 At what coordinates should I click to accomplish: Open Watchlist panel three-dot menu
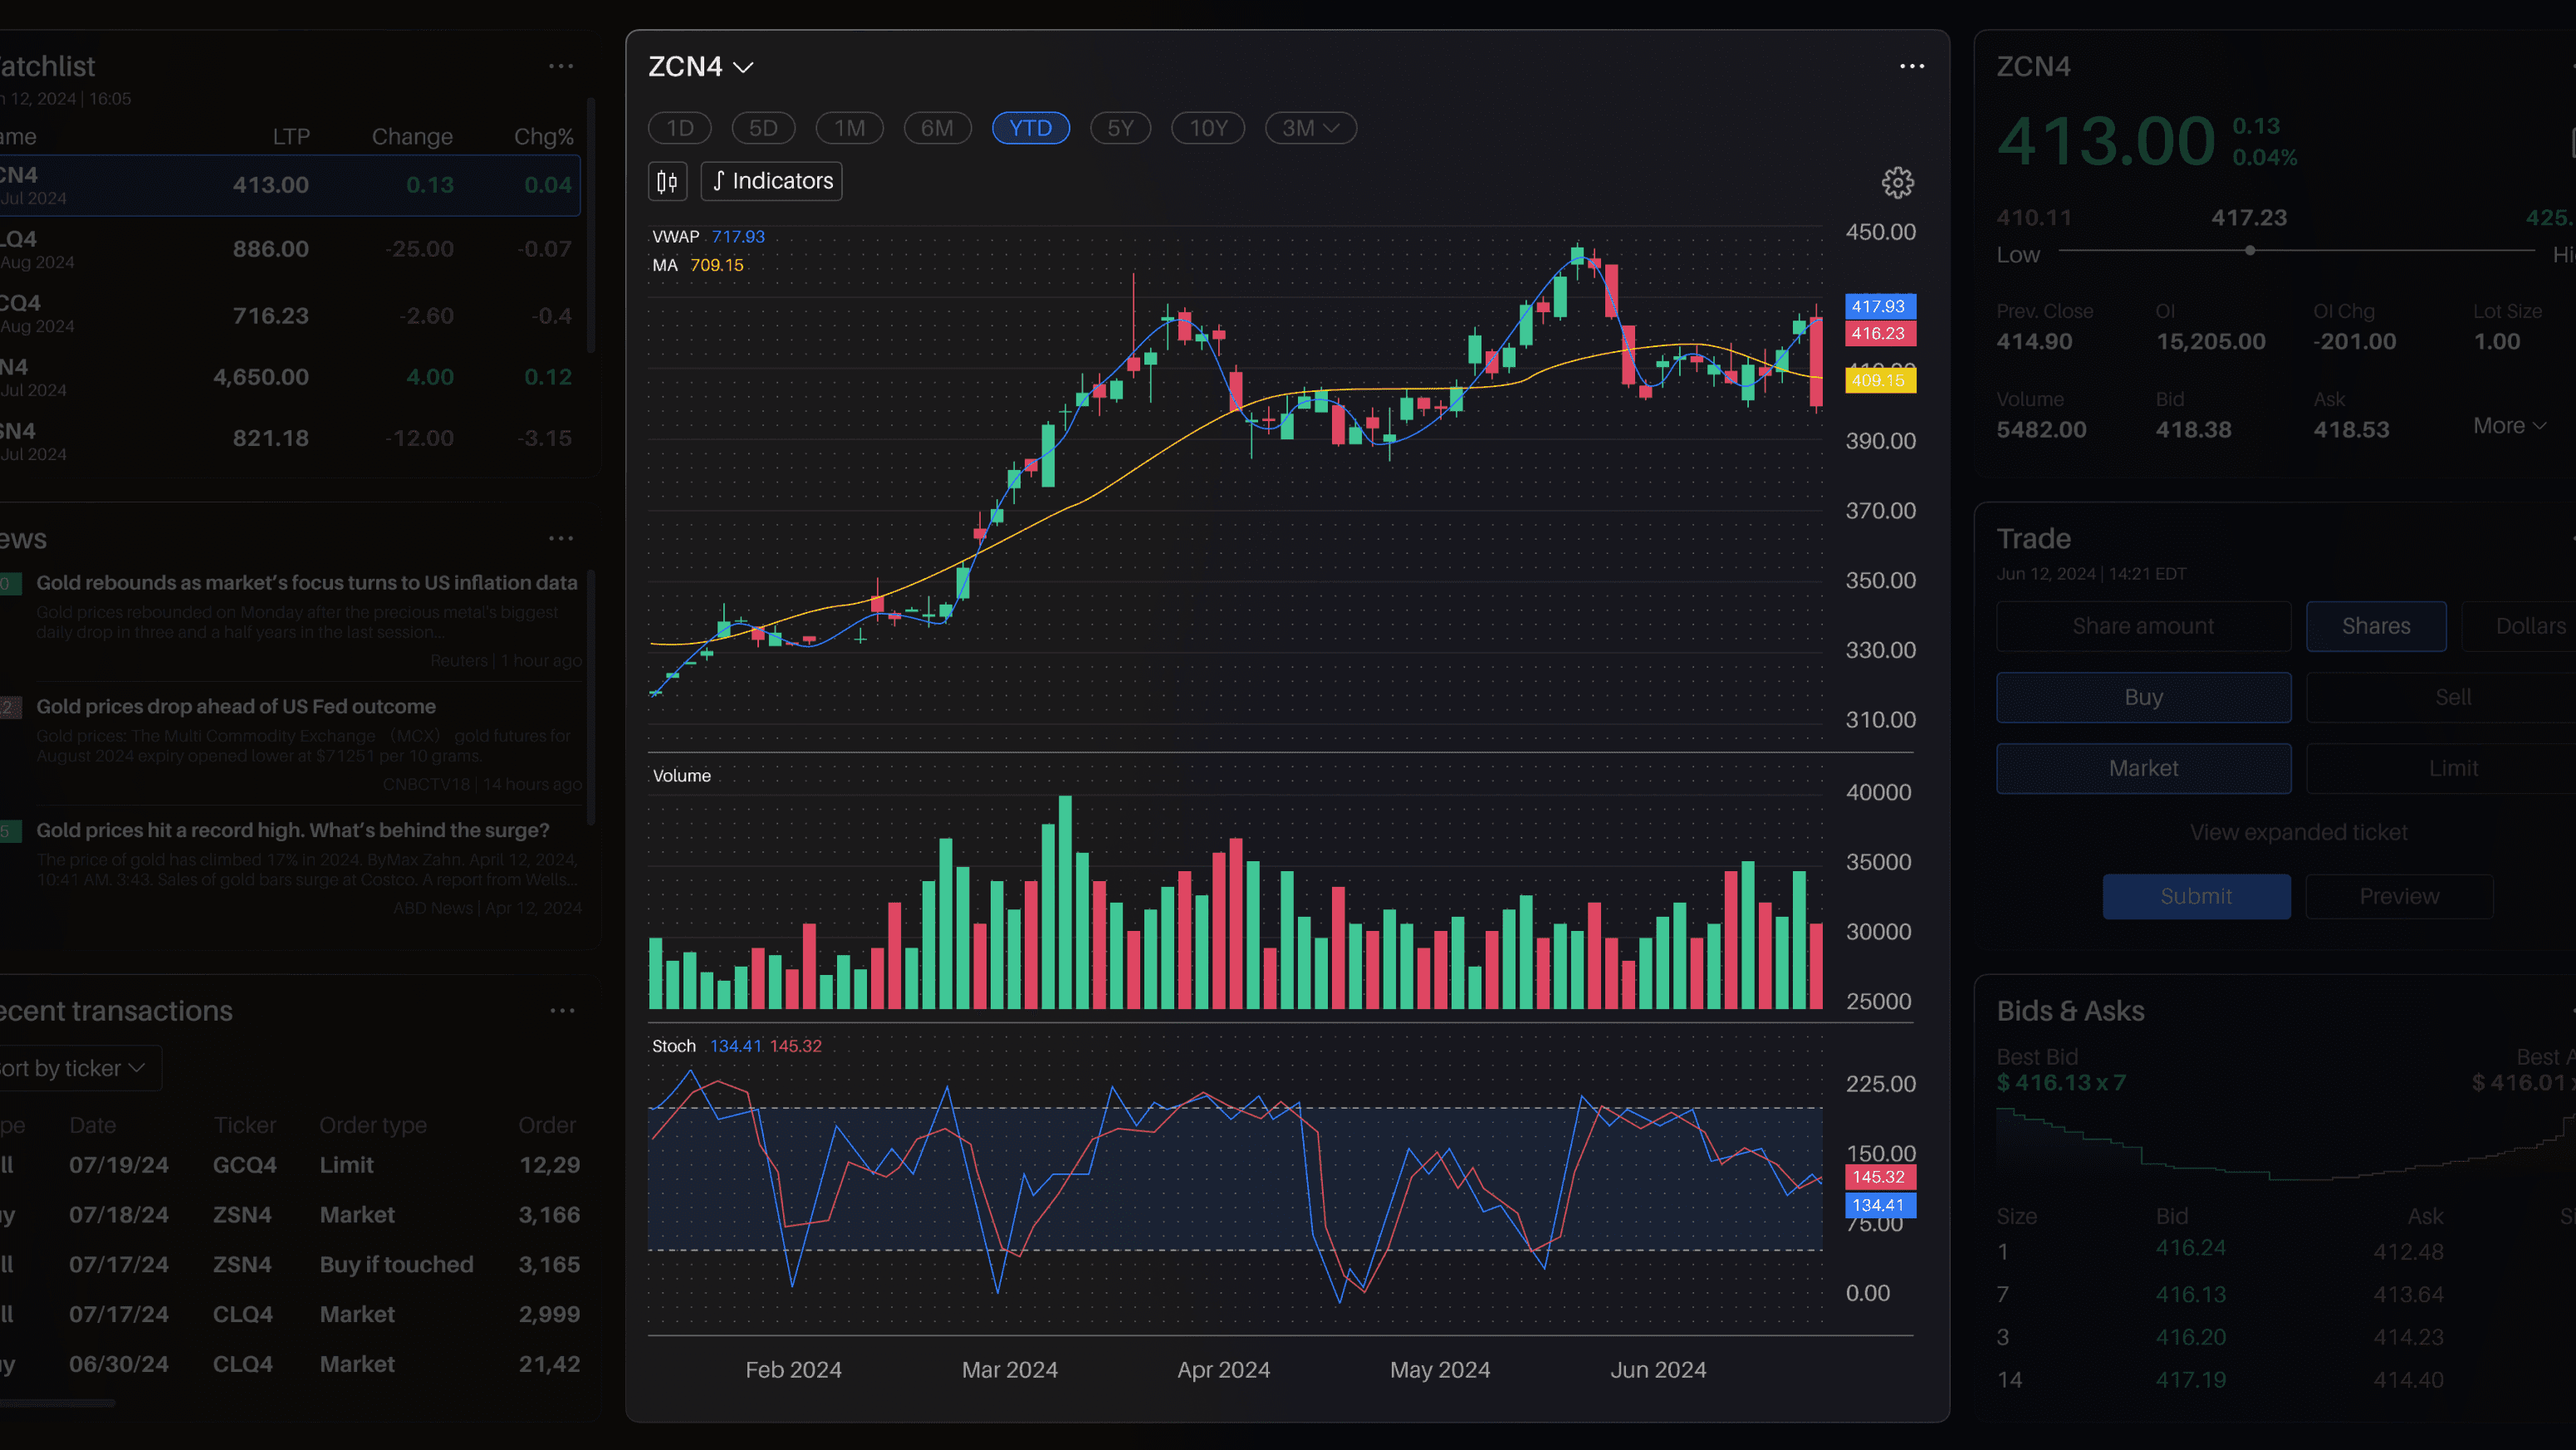pyautogui.click(x=561, y=66)
